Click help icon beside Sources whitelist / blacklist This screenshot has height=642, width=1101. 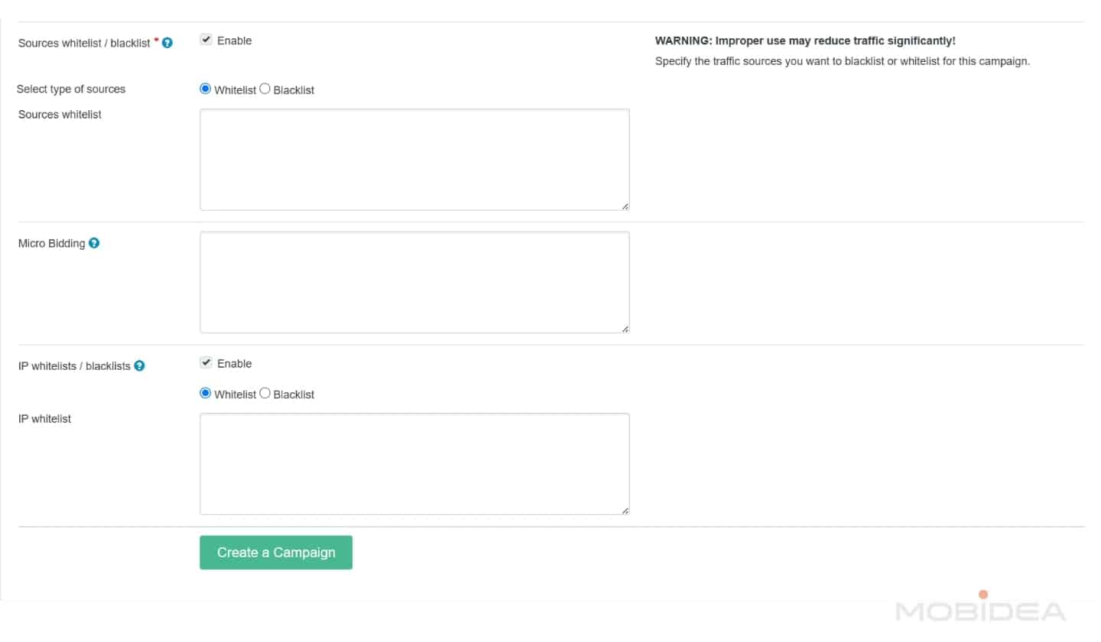pos(167,44)
